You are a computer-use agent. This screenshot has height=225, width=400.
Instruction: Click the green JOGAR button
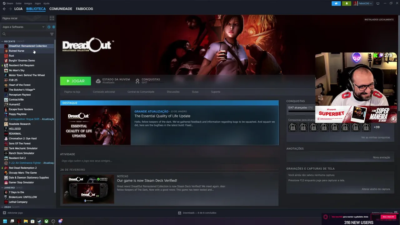pyautogui.click(x=76, y=81)
